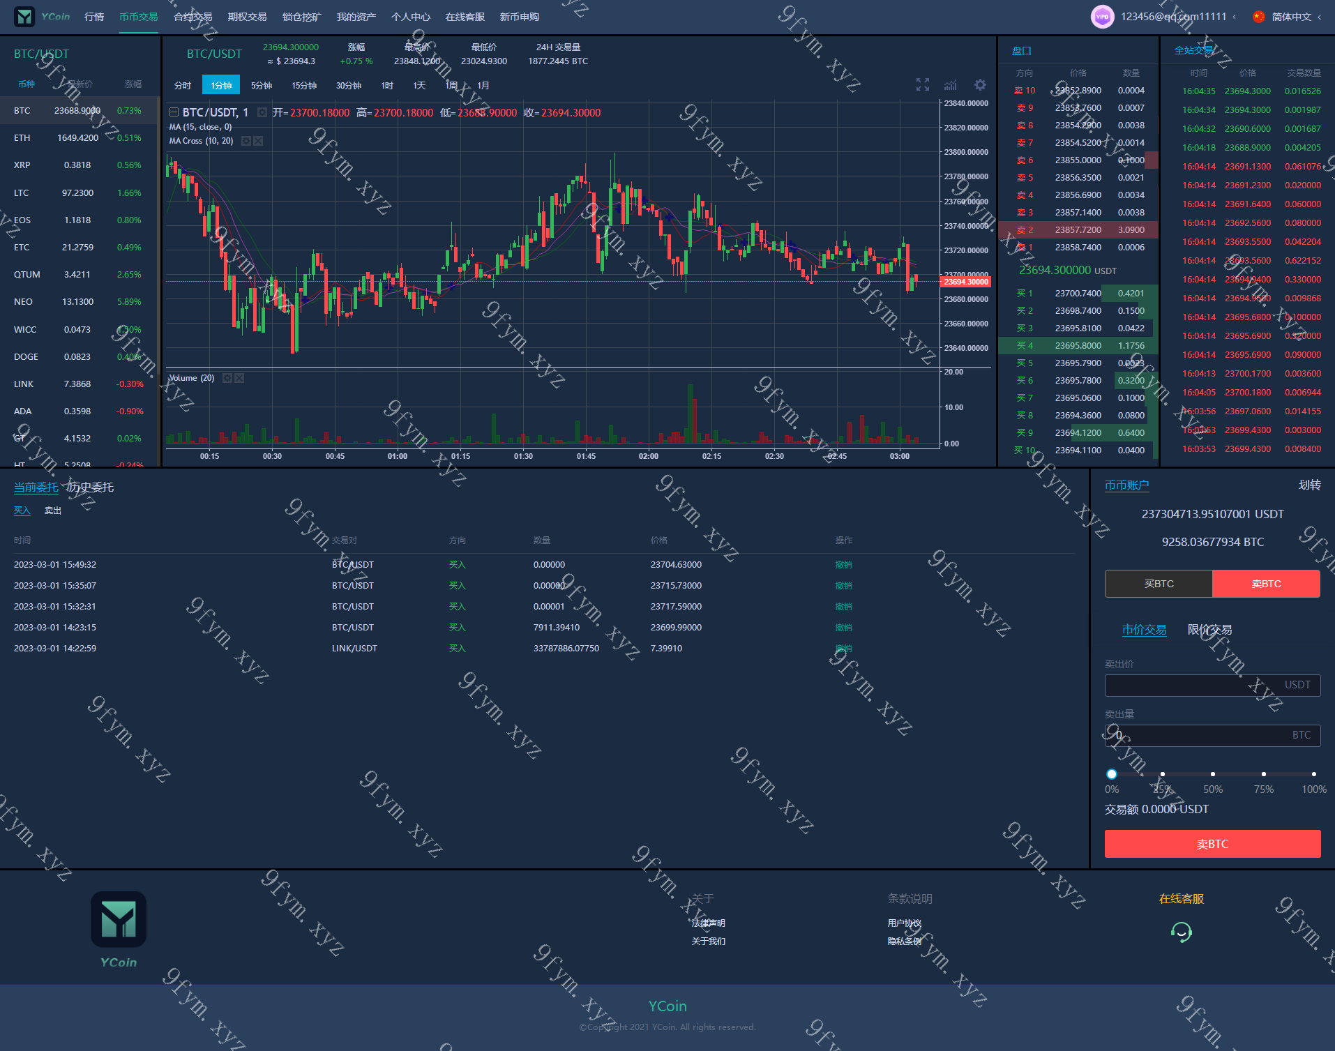Open 新币申购 page
The image size is (1335, 1051).
(520, 17)
